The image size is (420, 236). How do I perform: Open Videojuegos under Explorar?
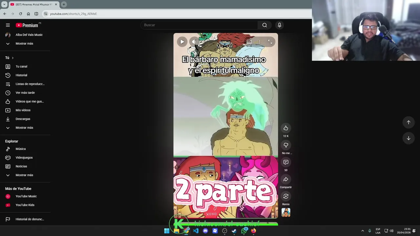coord(25,158)
